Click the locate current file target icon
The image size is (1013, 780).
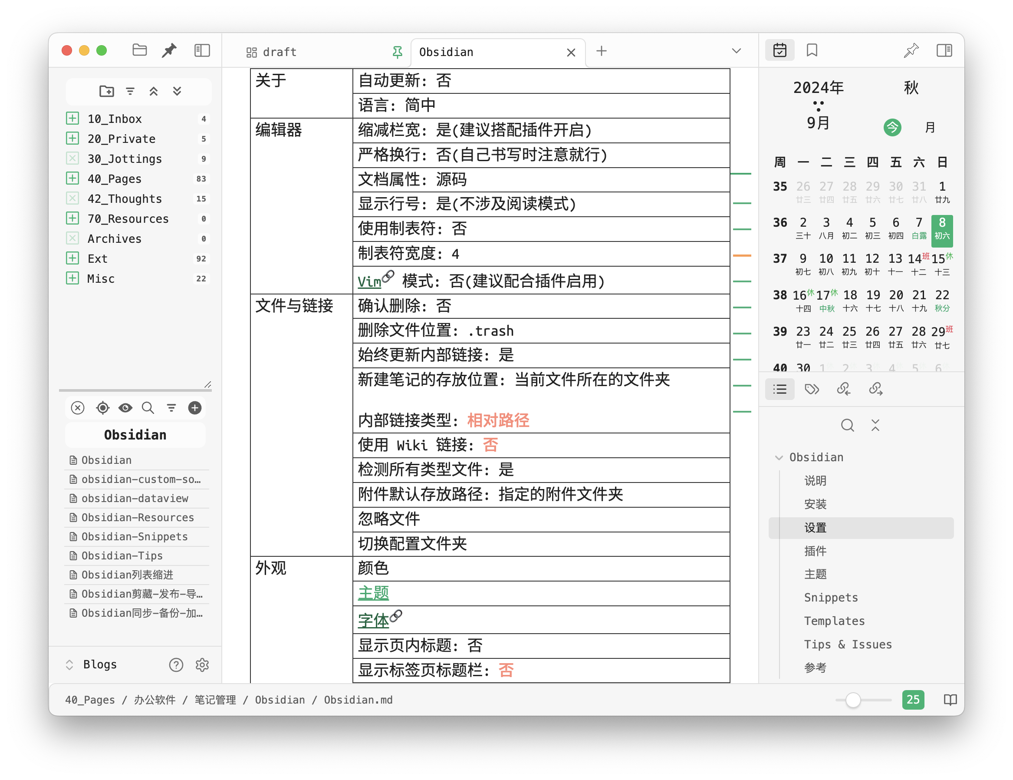coord(102,408)
